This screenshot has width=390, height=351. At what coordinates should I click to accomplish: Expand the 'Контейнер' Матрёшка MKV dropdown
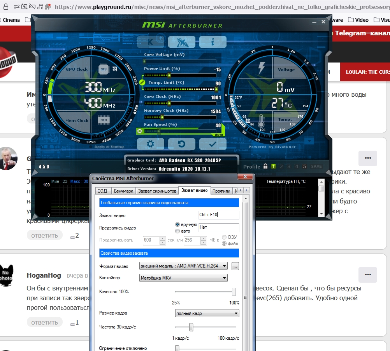pos(183,278)
